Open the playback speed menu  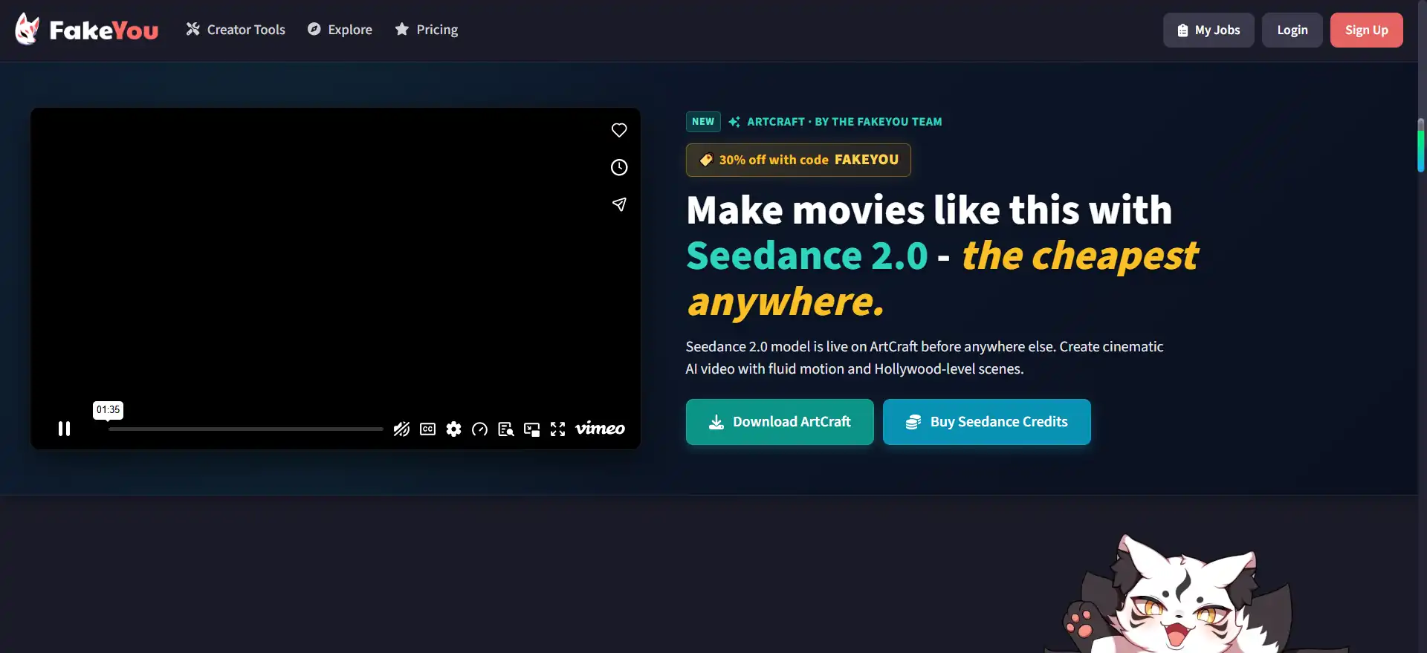pyautogui.click(x=480, y=429)
